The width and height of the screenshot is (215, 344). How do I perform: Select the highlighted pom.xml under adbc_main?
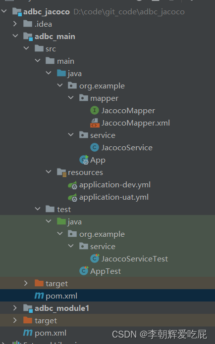[x=61, y=296]
